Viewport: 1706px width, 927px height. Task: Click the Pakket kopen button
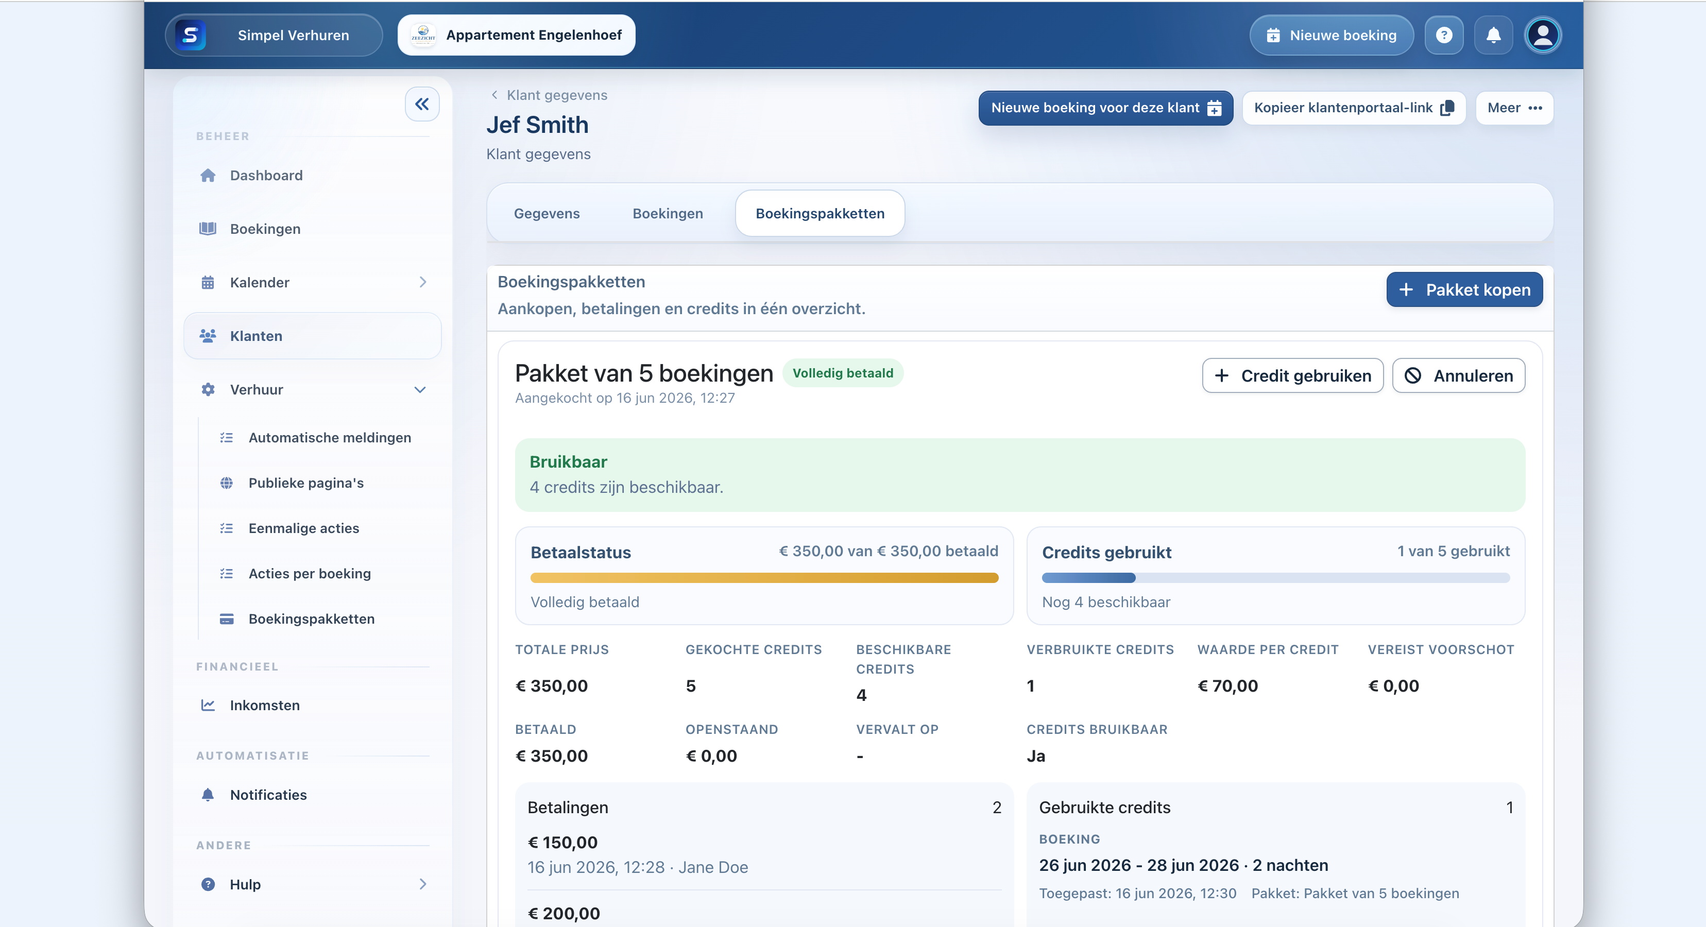pyautogui.click(x=1464, y=289)
